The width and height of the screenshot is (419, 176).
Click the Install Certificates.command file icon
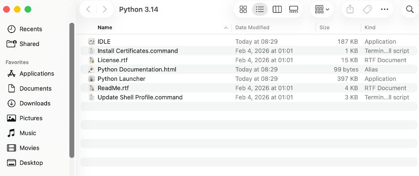(x=92, y=51)
